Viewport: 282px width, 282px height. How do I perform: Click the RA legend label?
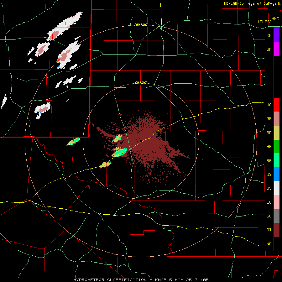tap(269, 161)
